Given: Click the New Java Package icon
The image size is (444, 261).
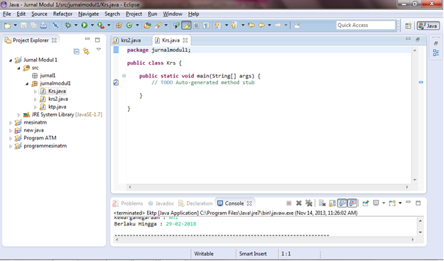Looking at the screenshot, I should pyautogui.click(x=119, y=25).
